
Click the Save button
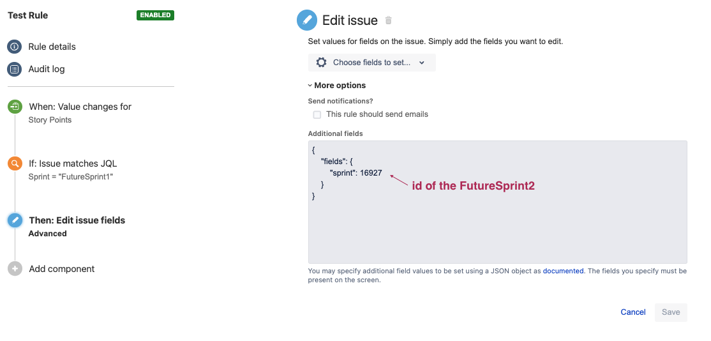point(671,312)
